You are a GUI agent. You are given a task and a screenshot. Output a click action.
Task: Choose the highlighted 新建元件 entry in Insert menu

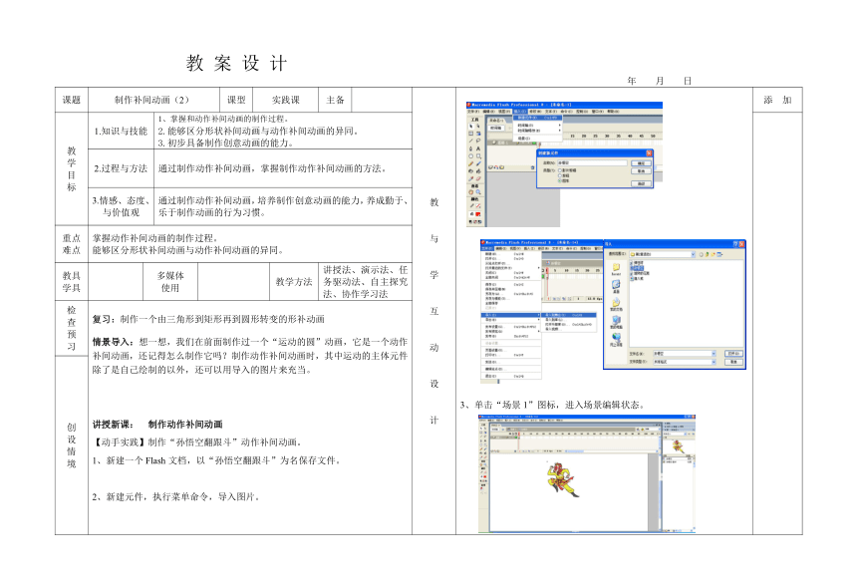537,118
